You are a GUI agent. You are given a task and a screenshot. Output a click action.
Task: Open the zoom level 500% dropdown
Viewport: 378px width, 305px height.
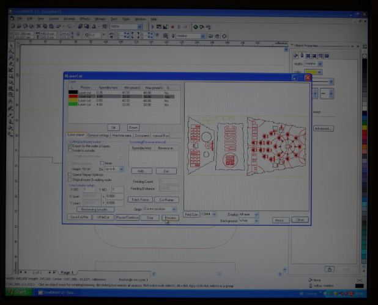click(x=139, y=26)
